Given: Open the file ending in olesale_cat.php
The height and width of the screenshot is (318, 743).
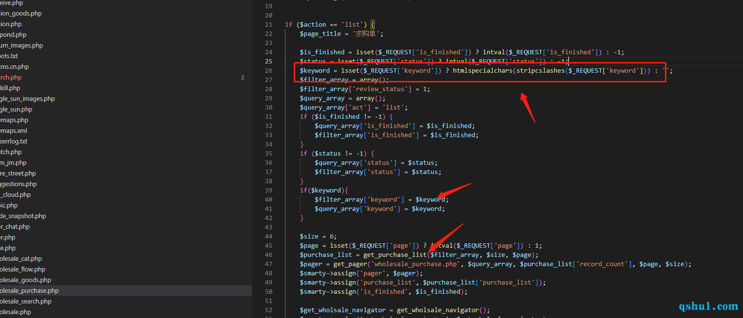Looking at the screenshot, I should [x=21, y=259].
